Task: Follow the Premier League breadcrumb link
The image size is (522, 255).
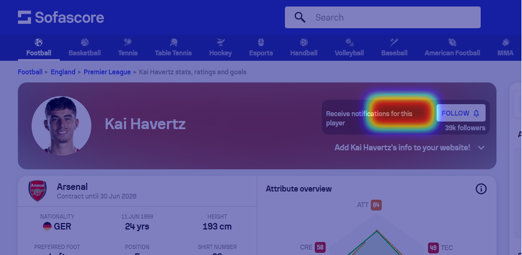Action: point(107,72)
